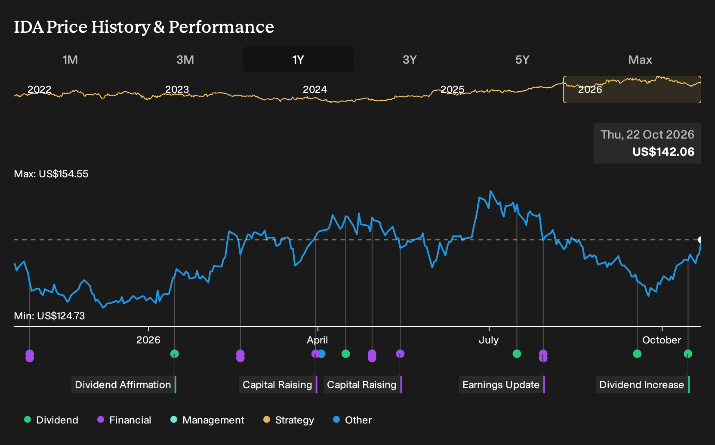The image size is (715, 445).
Task: Open the Earnings Update event label
Action: point(502,385)
